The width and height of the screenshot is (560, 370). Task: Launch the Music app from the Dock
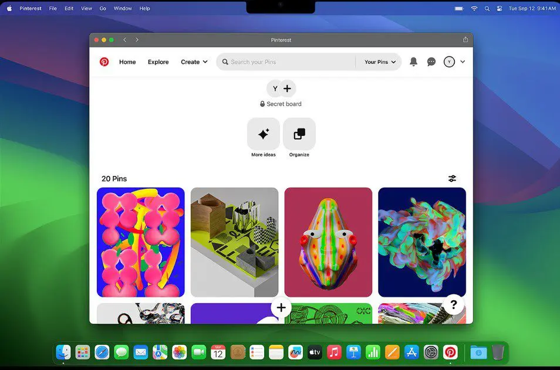[334, 352]
